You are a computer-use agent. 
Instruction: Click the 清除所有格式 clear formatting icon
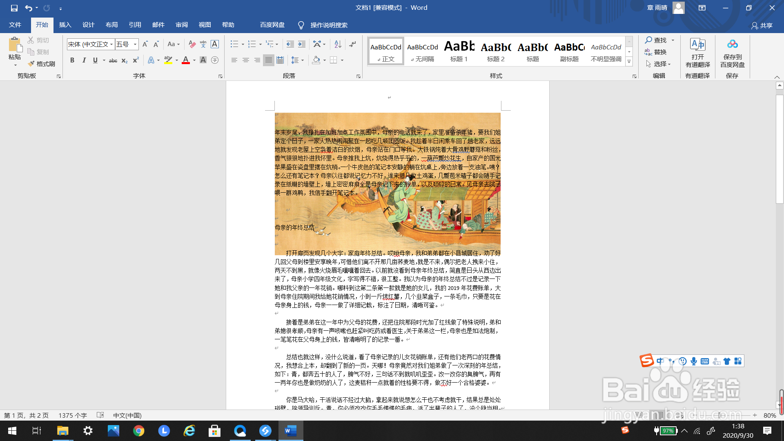tap(192, 44)
